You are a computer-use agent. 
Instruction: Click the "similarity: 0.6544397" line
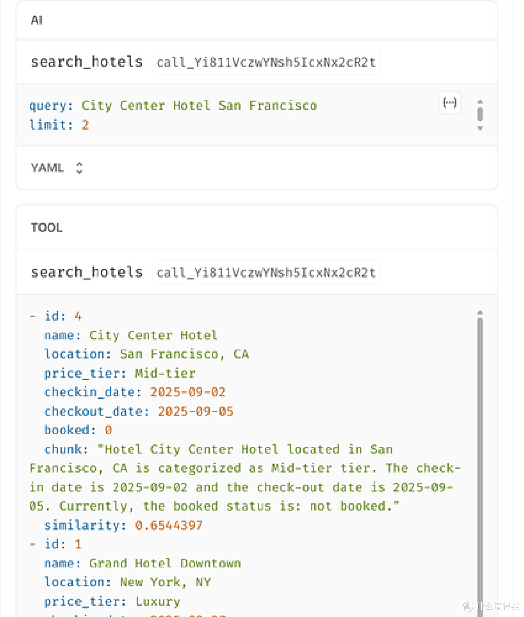pos(123,525)
